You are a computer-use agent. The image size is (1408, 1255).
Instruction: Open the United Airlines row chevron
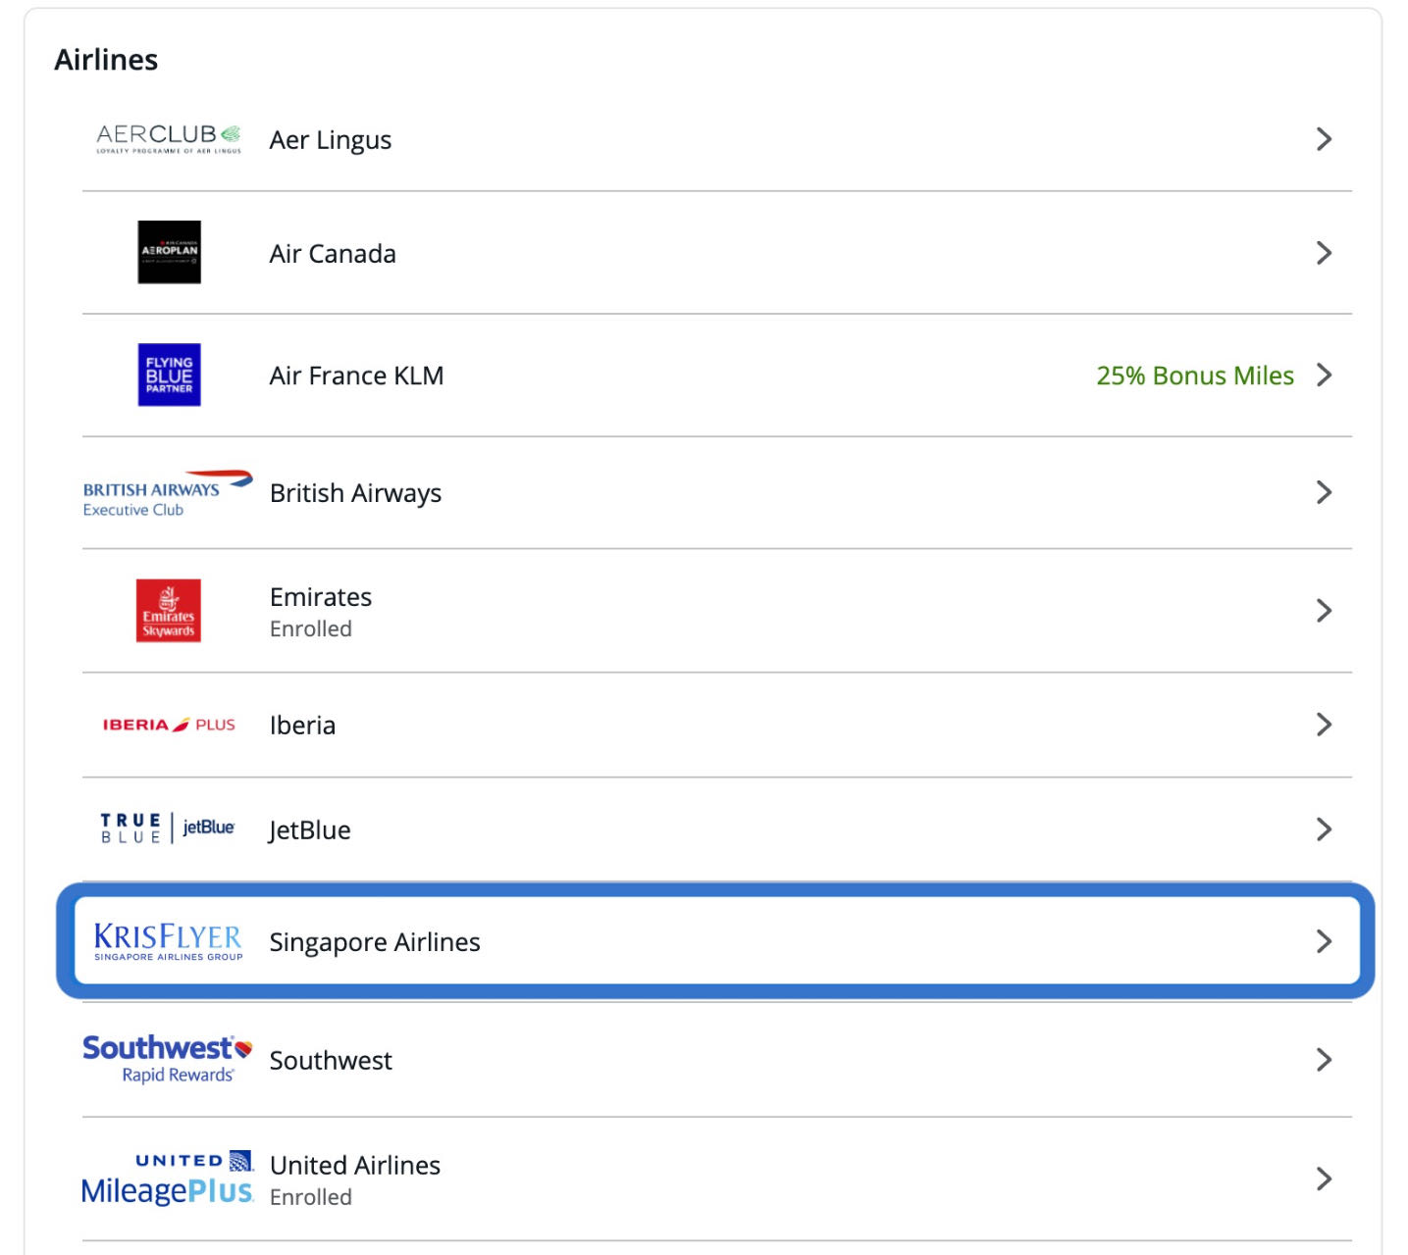click(x=1324, y=1179)
